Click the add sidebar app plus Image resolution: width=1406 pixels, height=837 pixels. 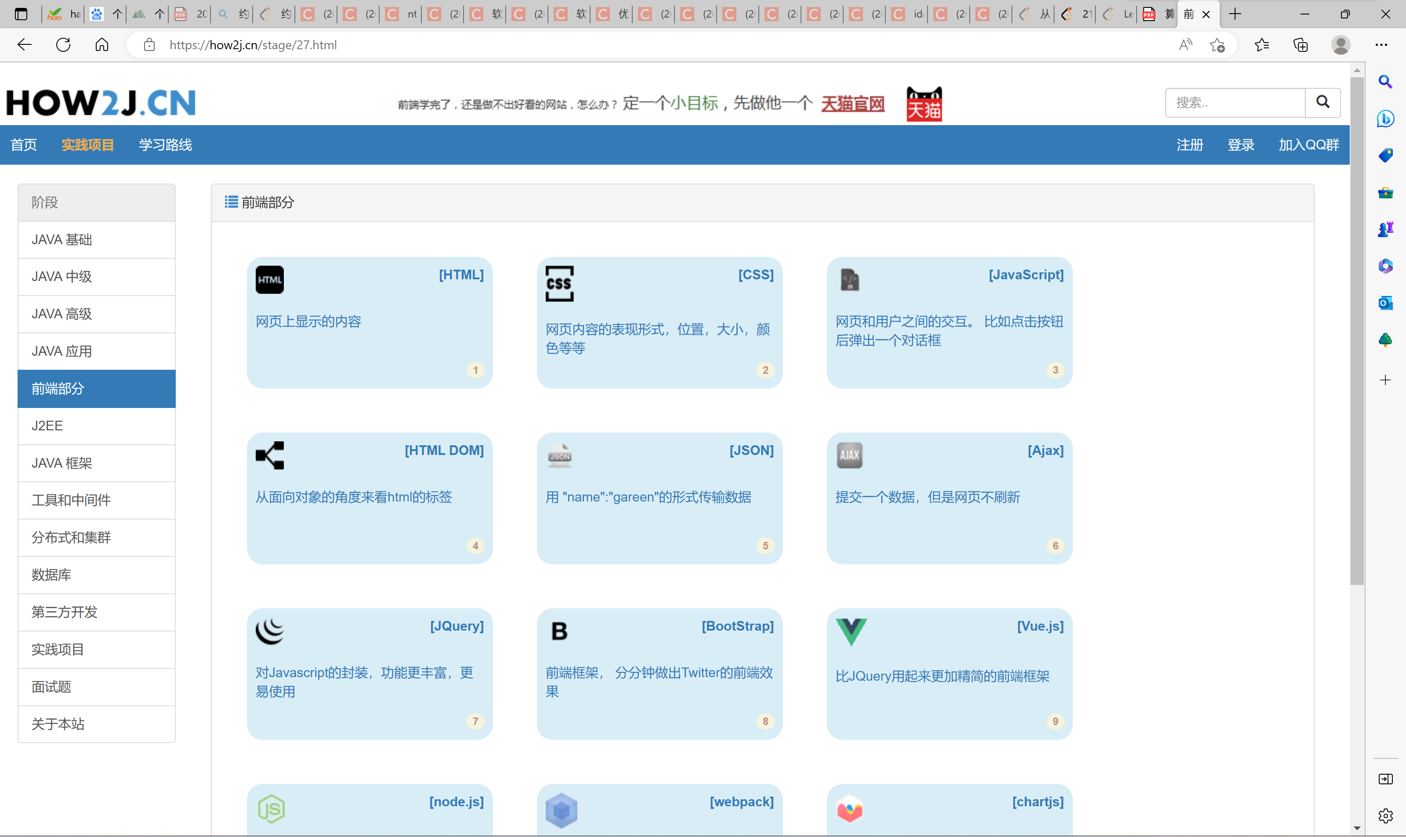pos(1385,380)
